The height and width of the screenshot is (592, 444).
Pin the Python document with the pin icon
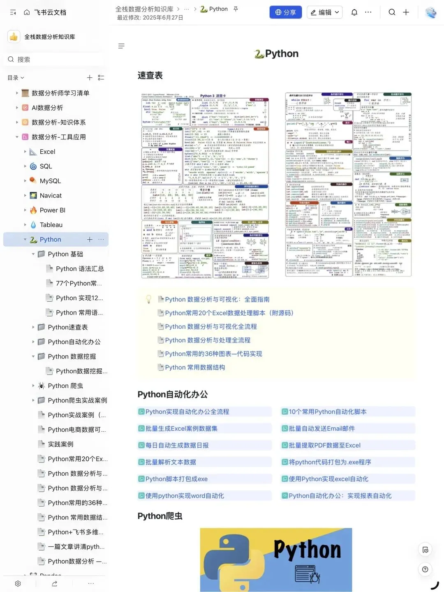click(x=236, y=9)
